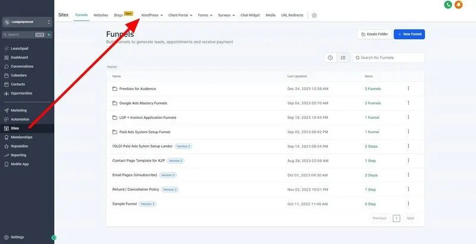
Task: Open Sample Funnel row
Action: [x=265, y=204]
